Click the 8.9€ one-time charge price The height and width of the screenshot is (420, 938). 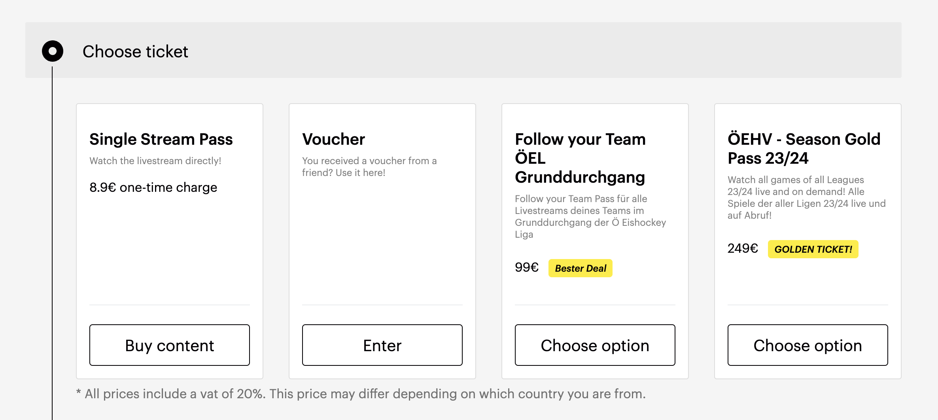point(153,187)
